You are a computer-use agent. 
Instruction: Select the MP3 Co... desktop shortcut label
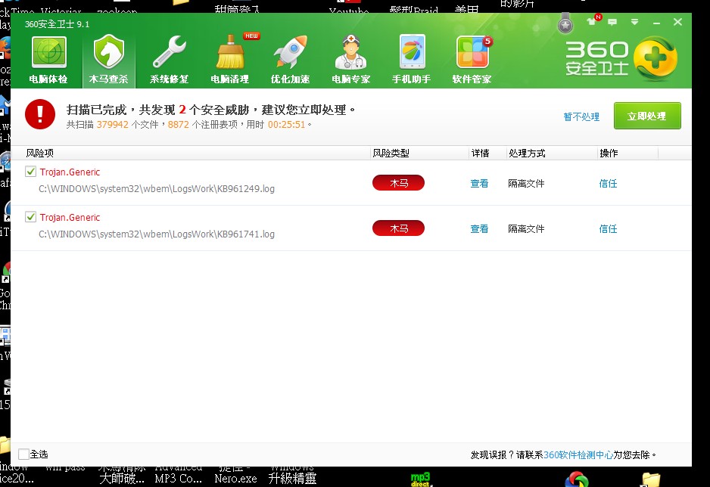(x=179, y=479)
